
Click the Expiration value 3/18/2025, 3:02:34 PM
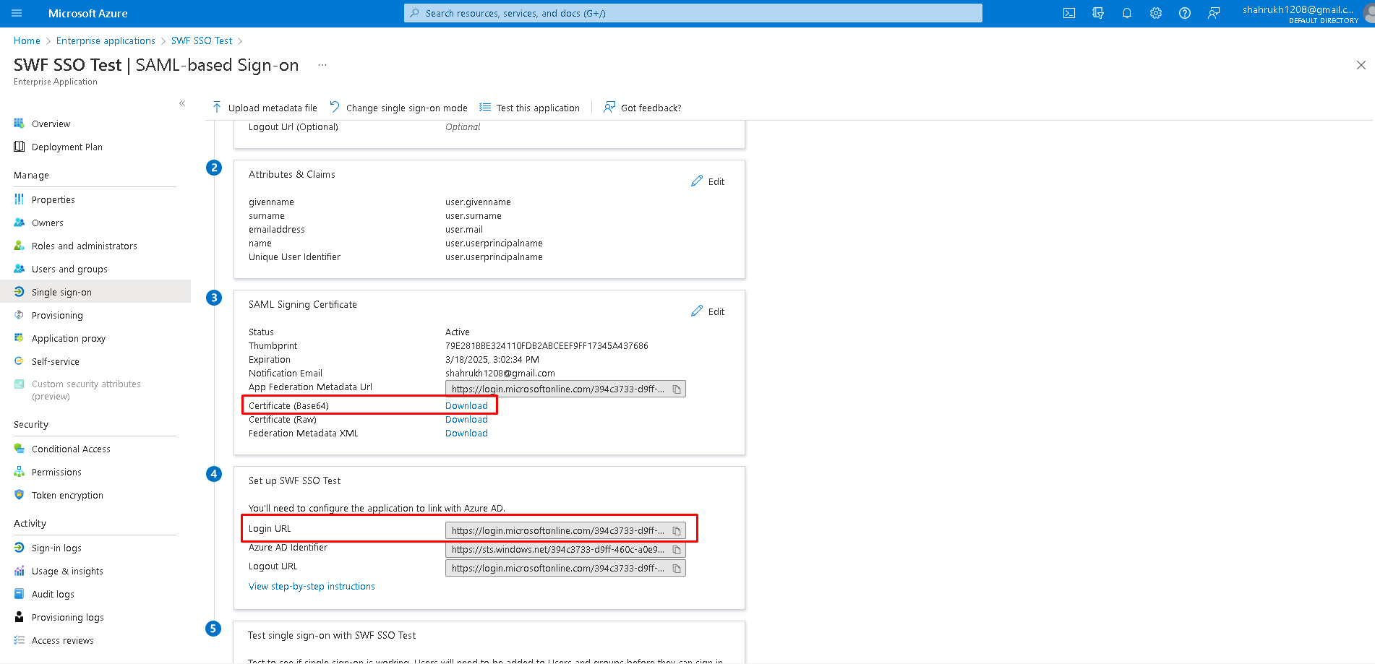click(492, 359)
